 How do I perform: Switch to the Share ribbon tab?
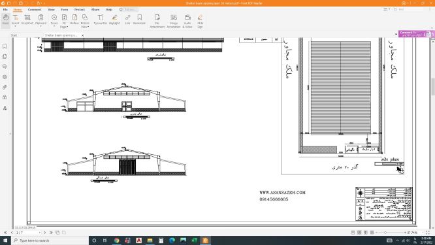95,9
